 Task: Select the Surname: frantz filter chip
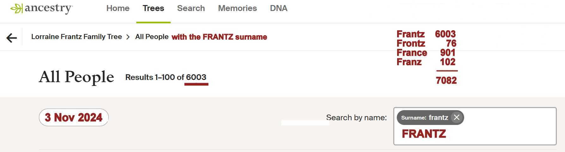[x=424, y=118]
